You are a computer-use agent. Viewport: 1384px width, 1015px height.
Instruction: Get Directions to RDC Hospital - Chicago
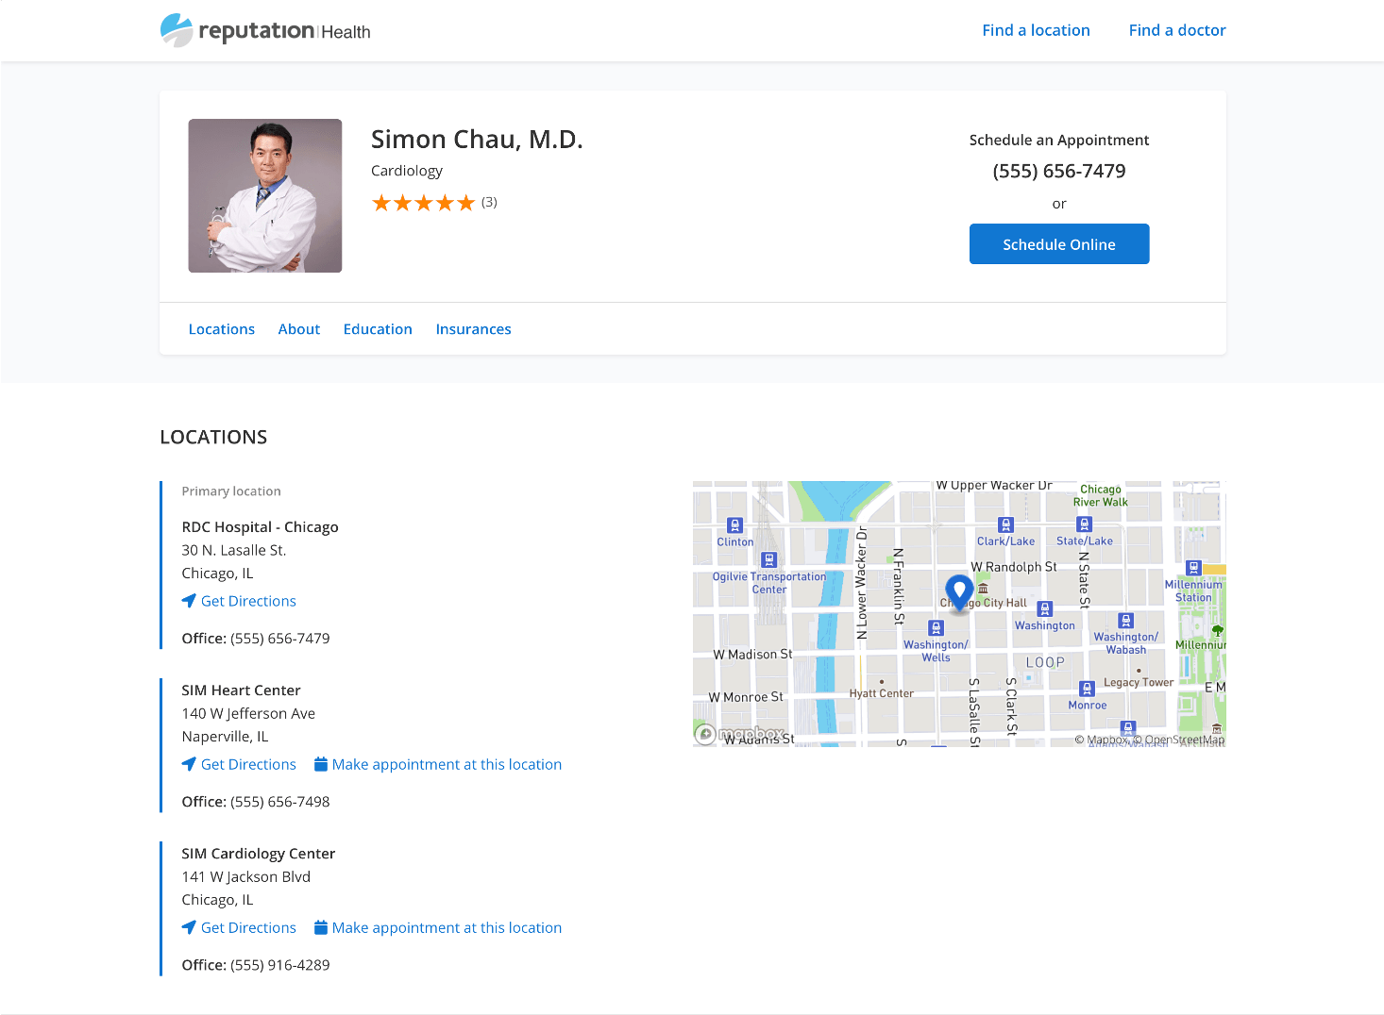(248, 601)
